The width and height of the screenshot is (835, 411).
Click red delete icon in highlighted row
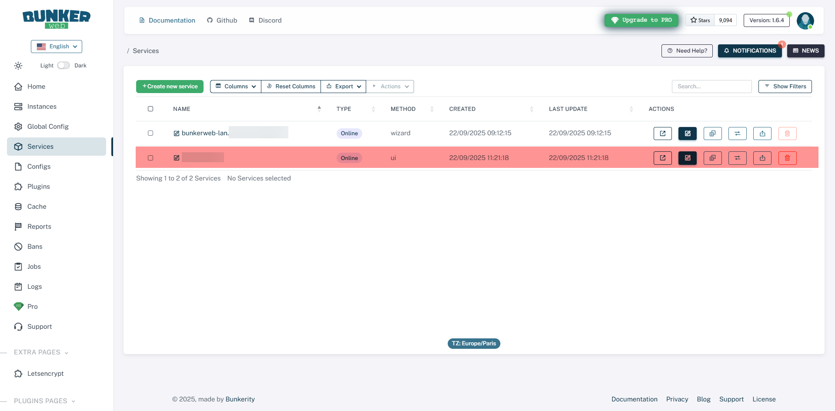pyautogui.click(x=787, y=158)
